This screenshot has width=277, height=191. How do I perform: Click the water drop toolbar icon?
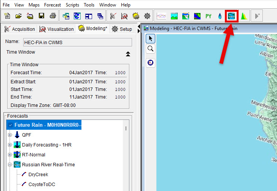(x=220, y=16)
